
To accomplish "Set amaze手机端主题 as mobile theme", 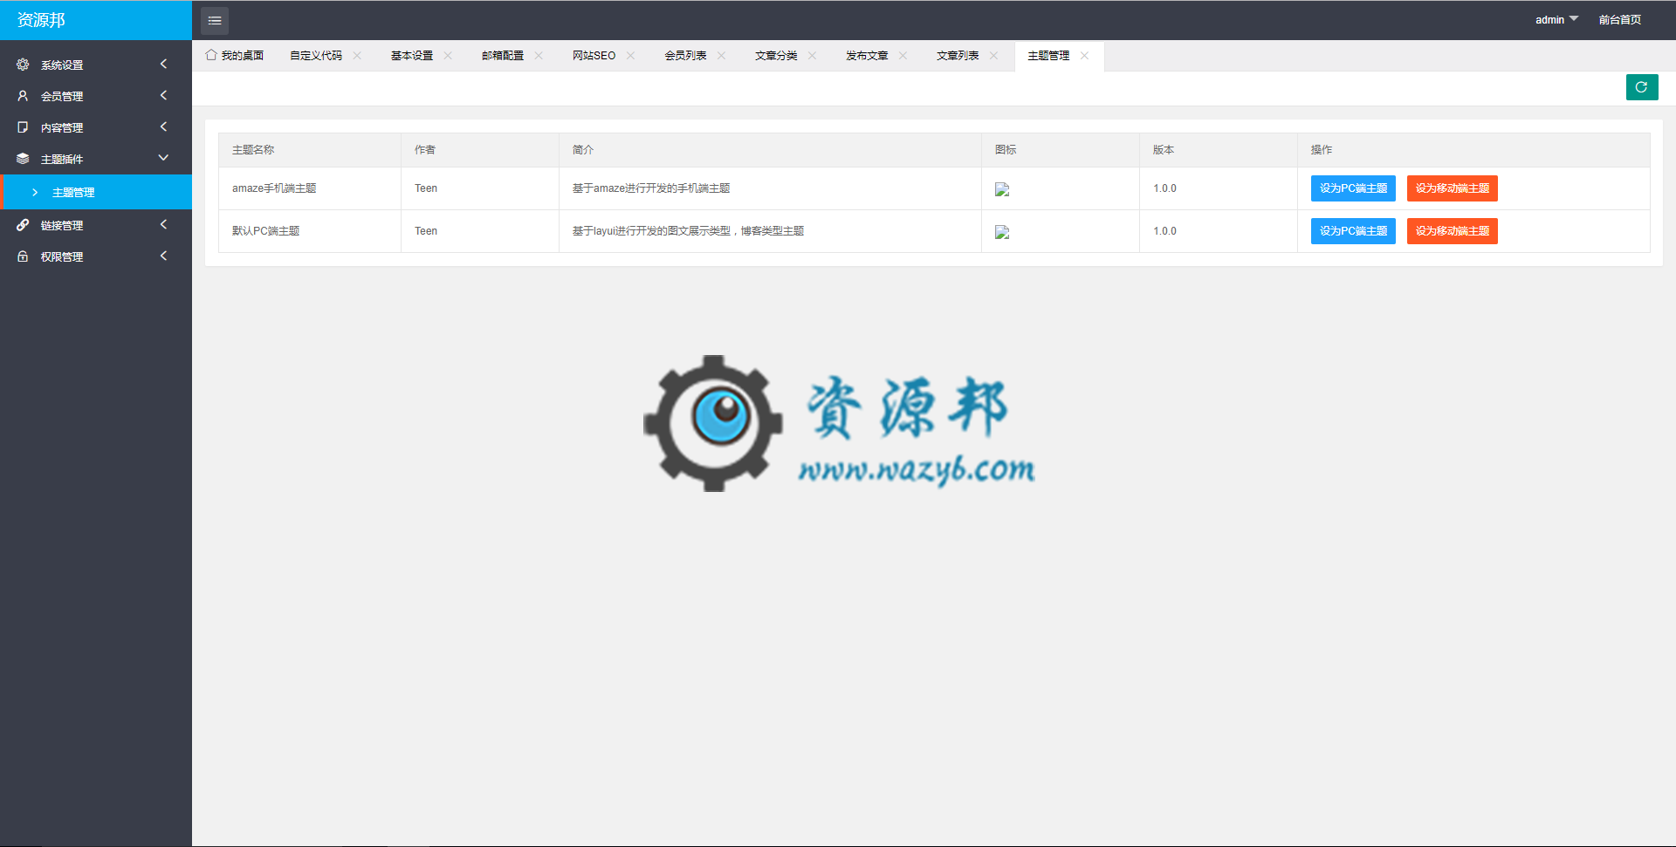I will coord(1453,188).
